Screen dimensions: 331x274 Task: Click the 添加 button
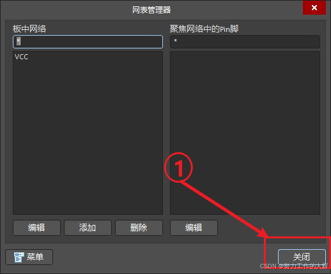click(x=88, y=227)
